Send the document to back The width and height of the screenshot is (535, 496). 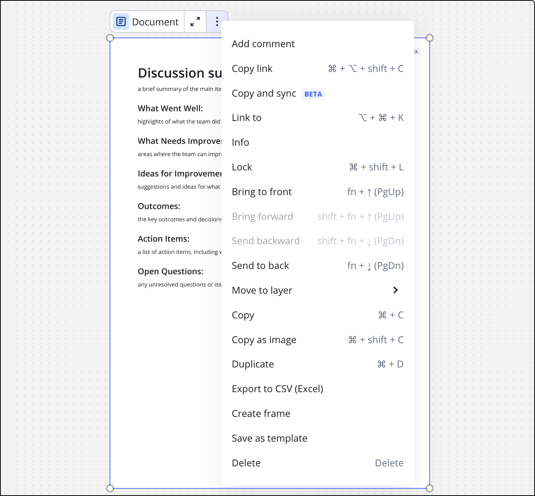[260, 266]
